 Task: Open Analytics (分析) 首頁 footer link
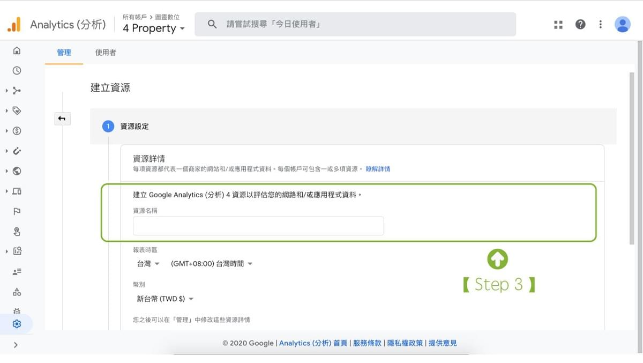coord(313,343)
